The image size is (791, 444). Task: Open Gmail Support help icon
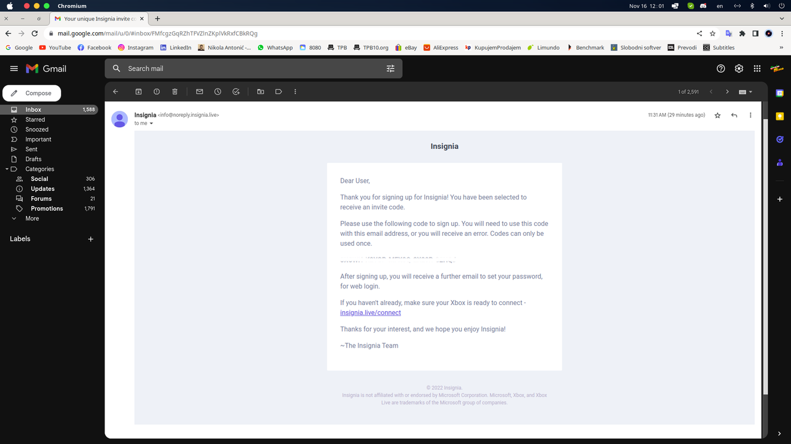click(721, 69)
